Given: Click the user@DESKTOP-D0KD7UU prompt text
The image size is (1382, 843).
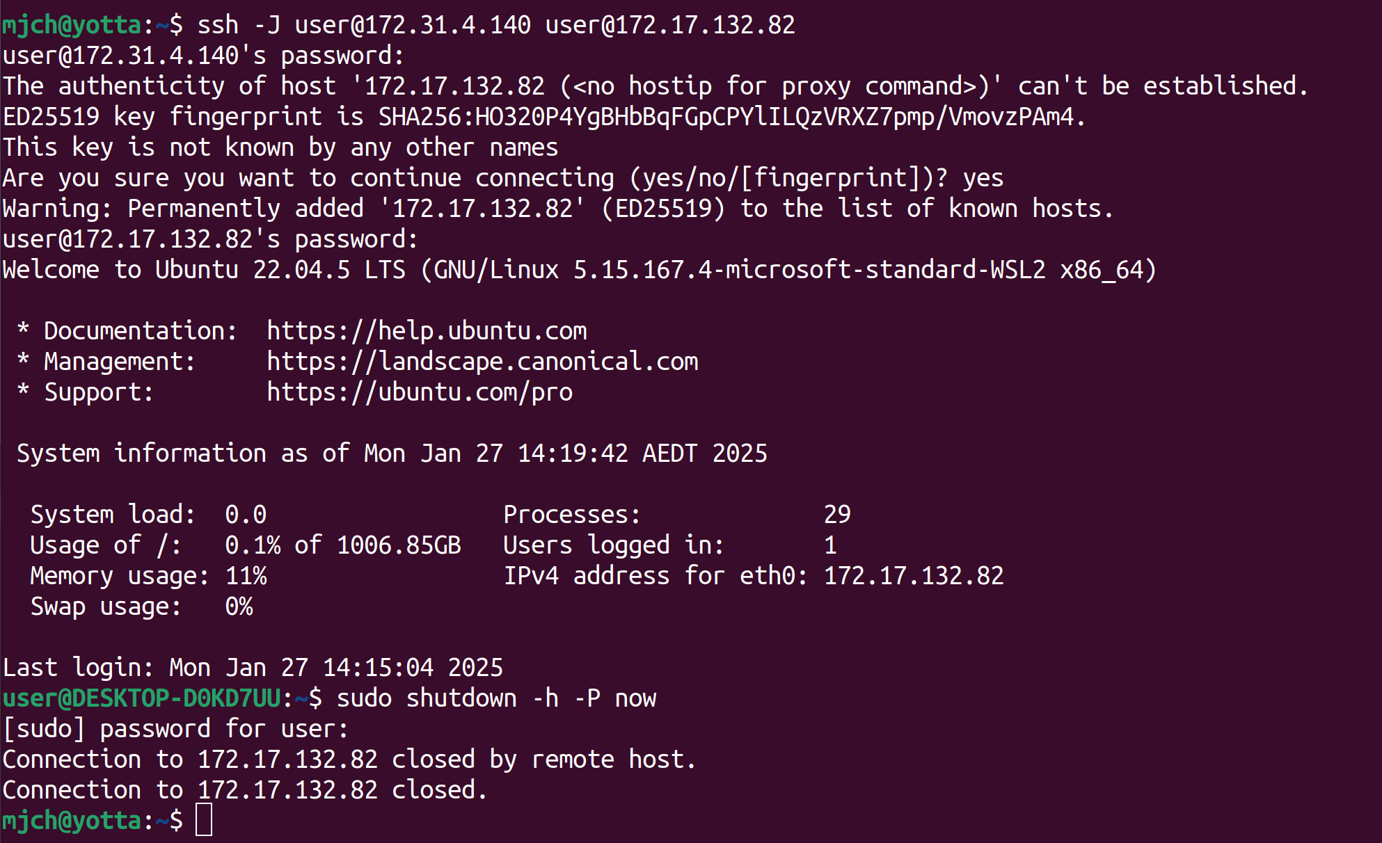Looking at the screenshot, I should coord(141,698).
